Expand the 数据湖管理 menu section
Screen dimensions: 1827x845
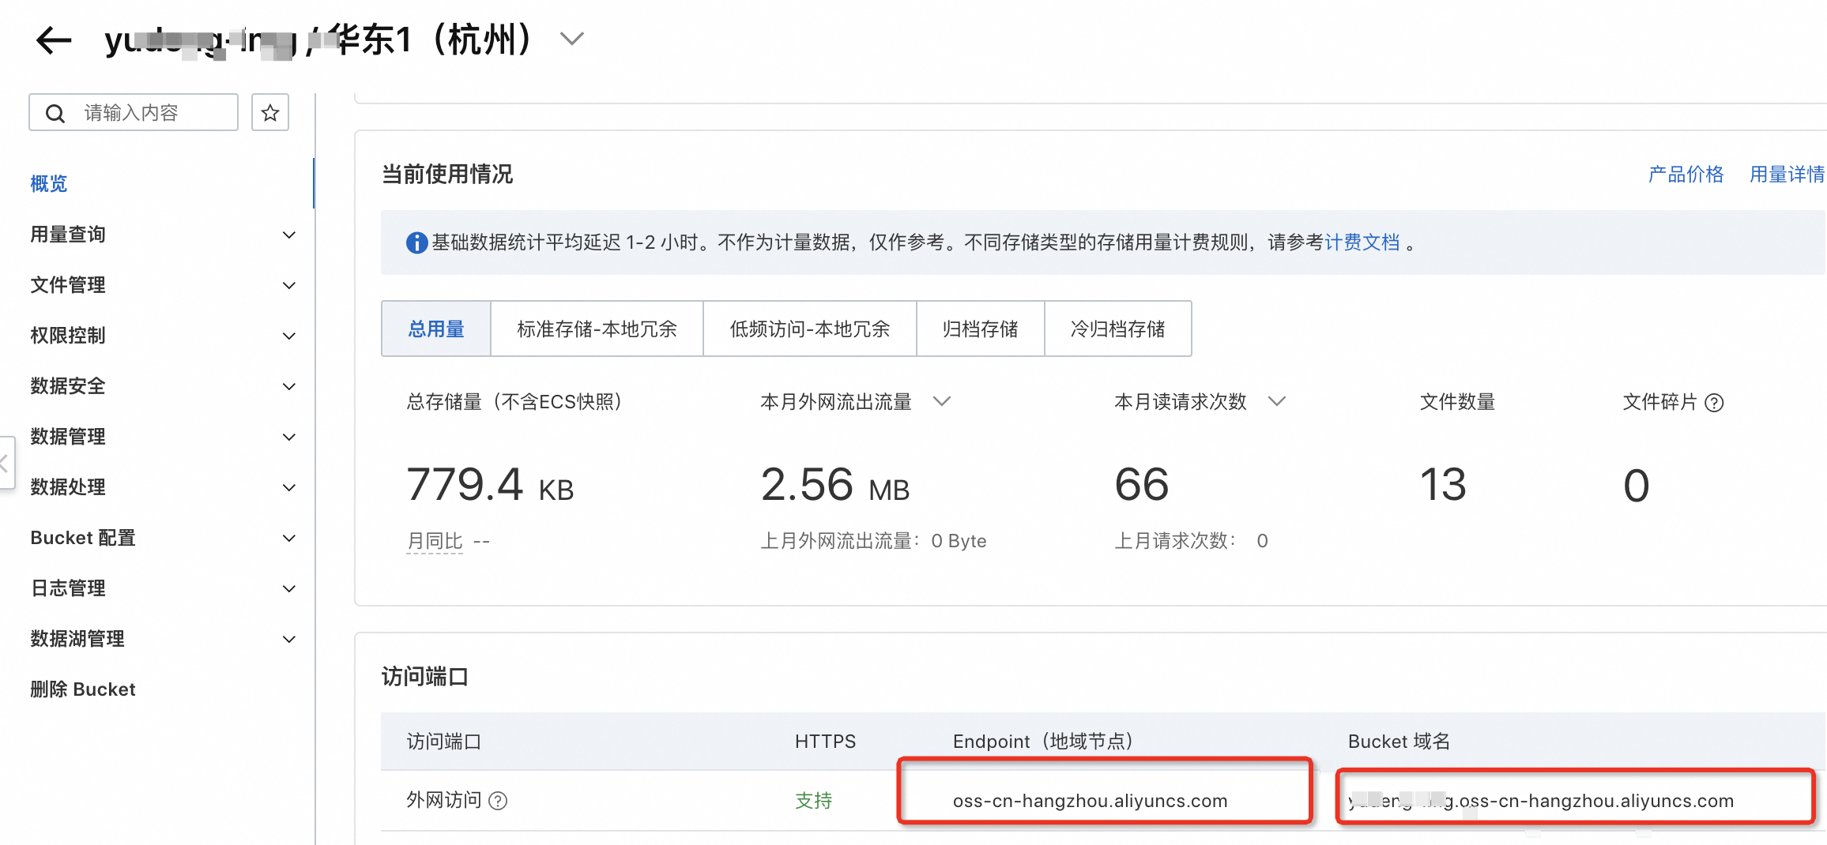pyautogui.click(x=163, y=639)
